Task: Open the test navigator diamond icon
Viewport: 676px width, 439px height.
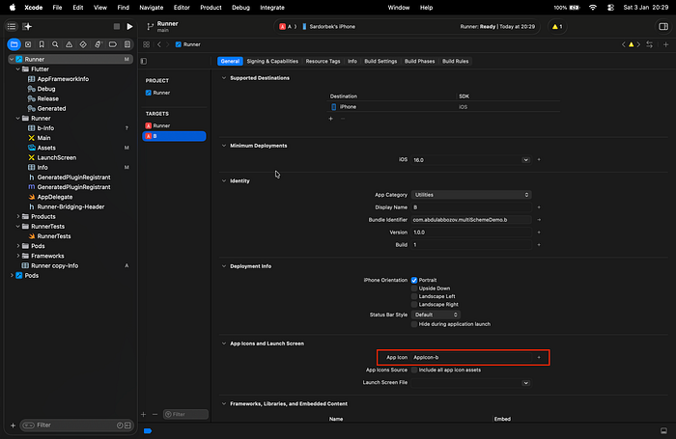Action: click(83, 44)
